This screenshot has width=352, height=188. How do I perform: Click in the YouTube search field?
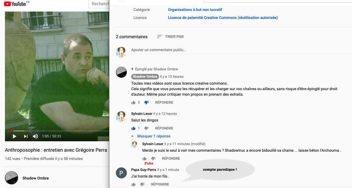99,4
